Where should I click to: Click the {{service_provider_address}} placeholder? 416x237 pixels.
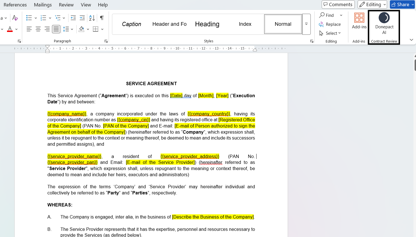pyautogui.click(x=190, y=156)
